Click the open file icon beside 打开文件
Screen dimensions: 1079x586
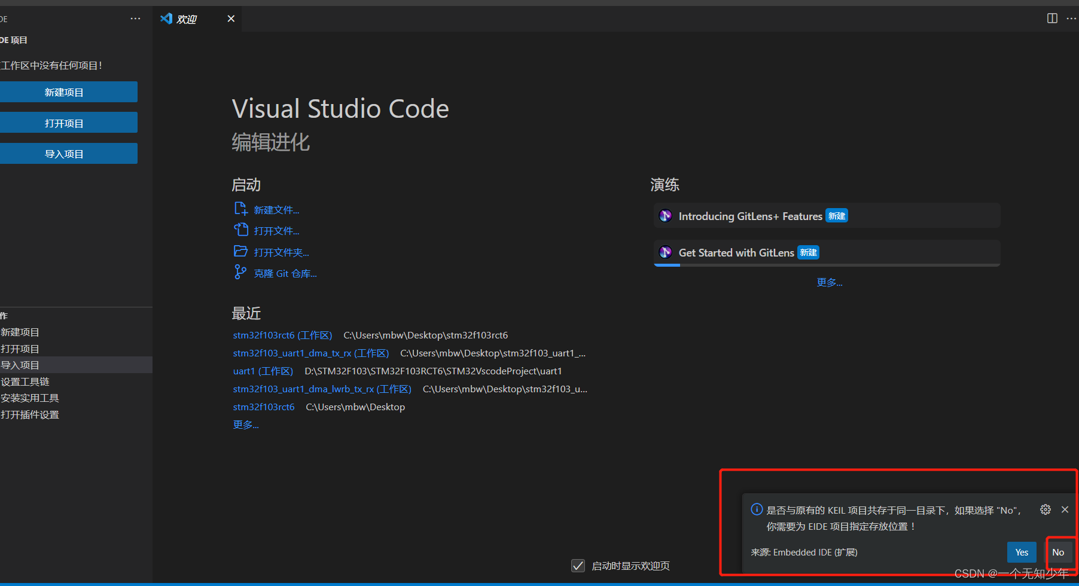point(240,230)
